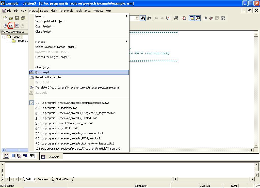Open recent project 4x4_keypad.Uv2
The height and width of the screenshot is (188, 260).
point(79,143)
